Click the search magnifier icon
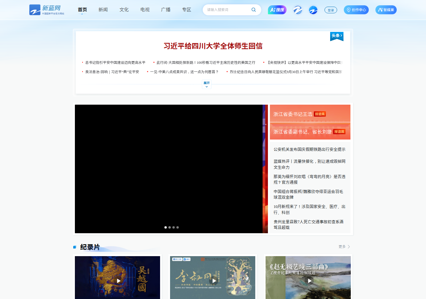 (x=254, y=10)
